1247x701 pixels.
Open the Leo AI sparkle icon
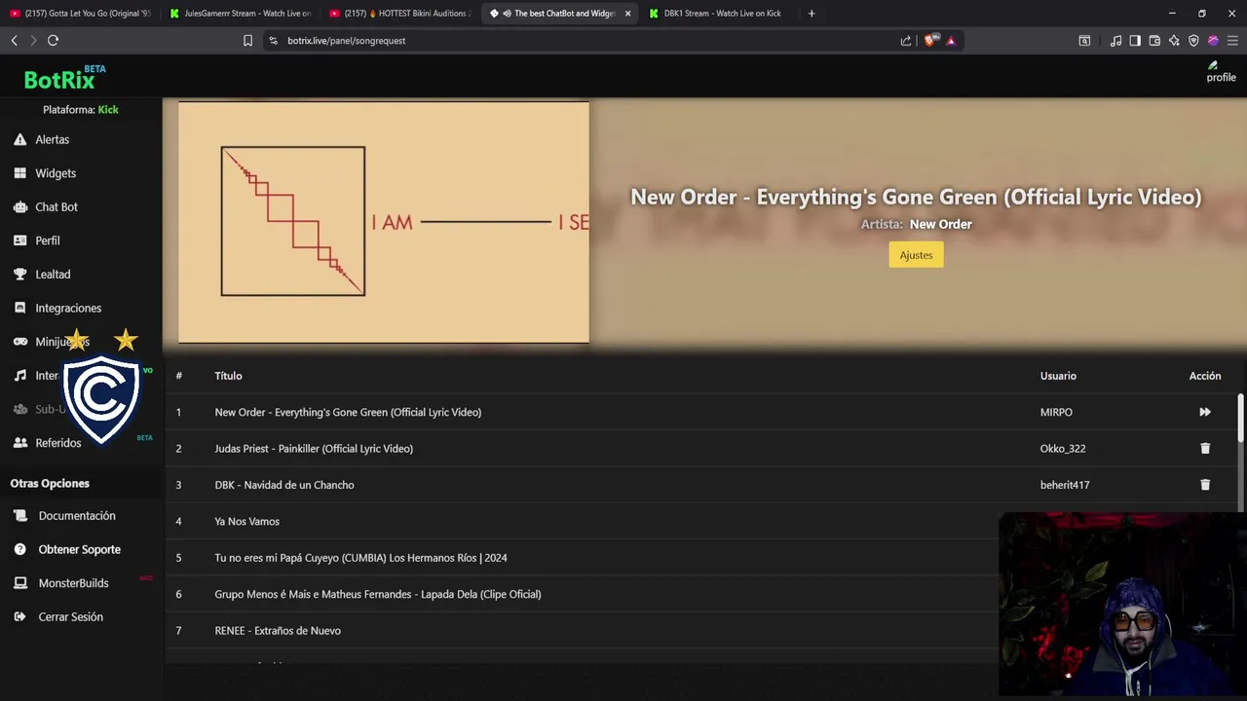tap(1174, 40)
